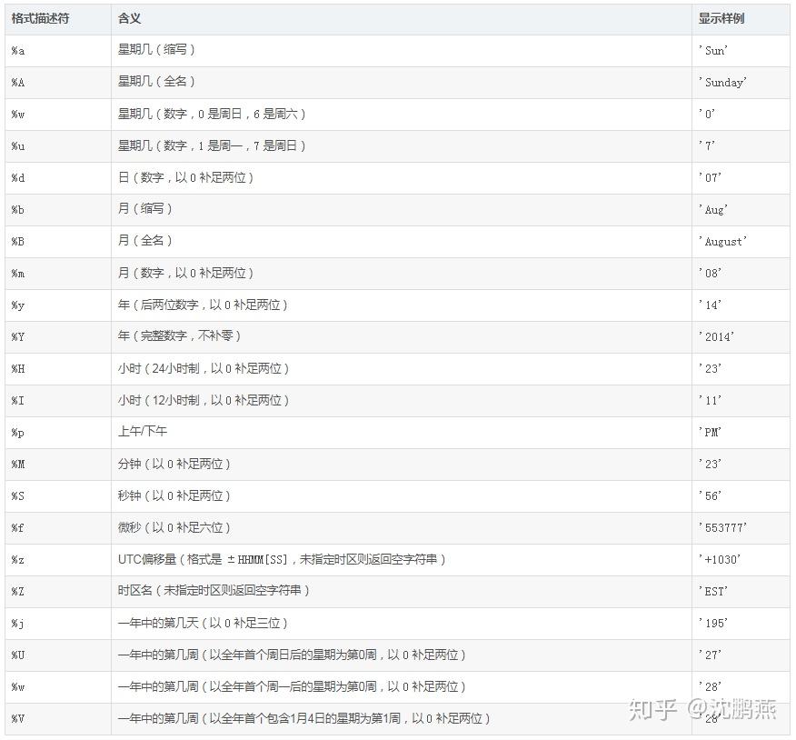The image size is (796, 740).
Task: Click the sample value '0'
Action: pyautogui.click(x=707, y=114)
